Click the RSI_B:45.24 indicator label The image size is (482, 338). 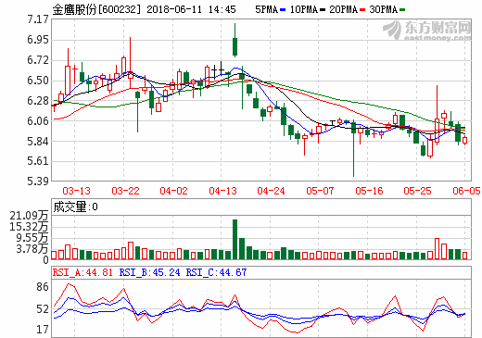pyautogui.click(x=149, y=272)
